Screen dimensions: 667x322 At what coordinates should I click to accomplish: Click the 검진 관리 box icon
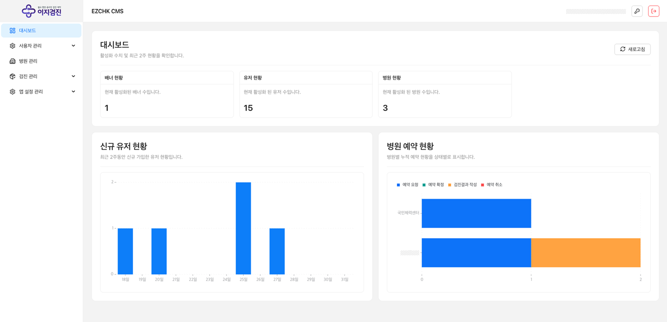click(13, 76)
